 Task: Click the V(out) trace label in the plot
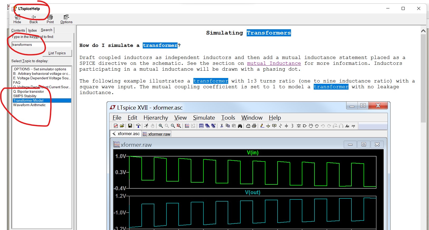tap(252, 192)
